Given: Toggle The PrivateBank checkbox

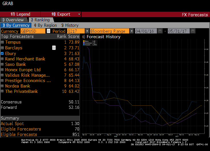Looking at the screenshot, I should click(x=2, y=91).
